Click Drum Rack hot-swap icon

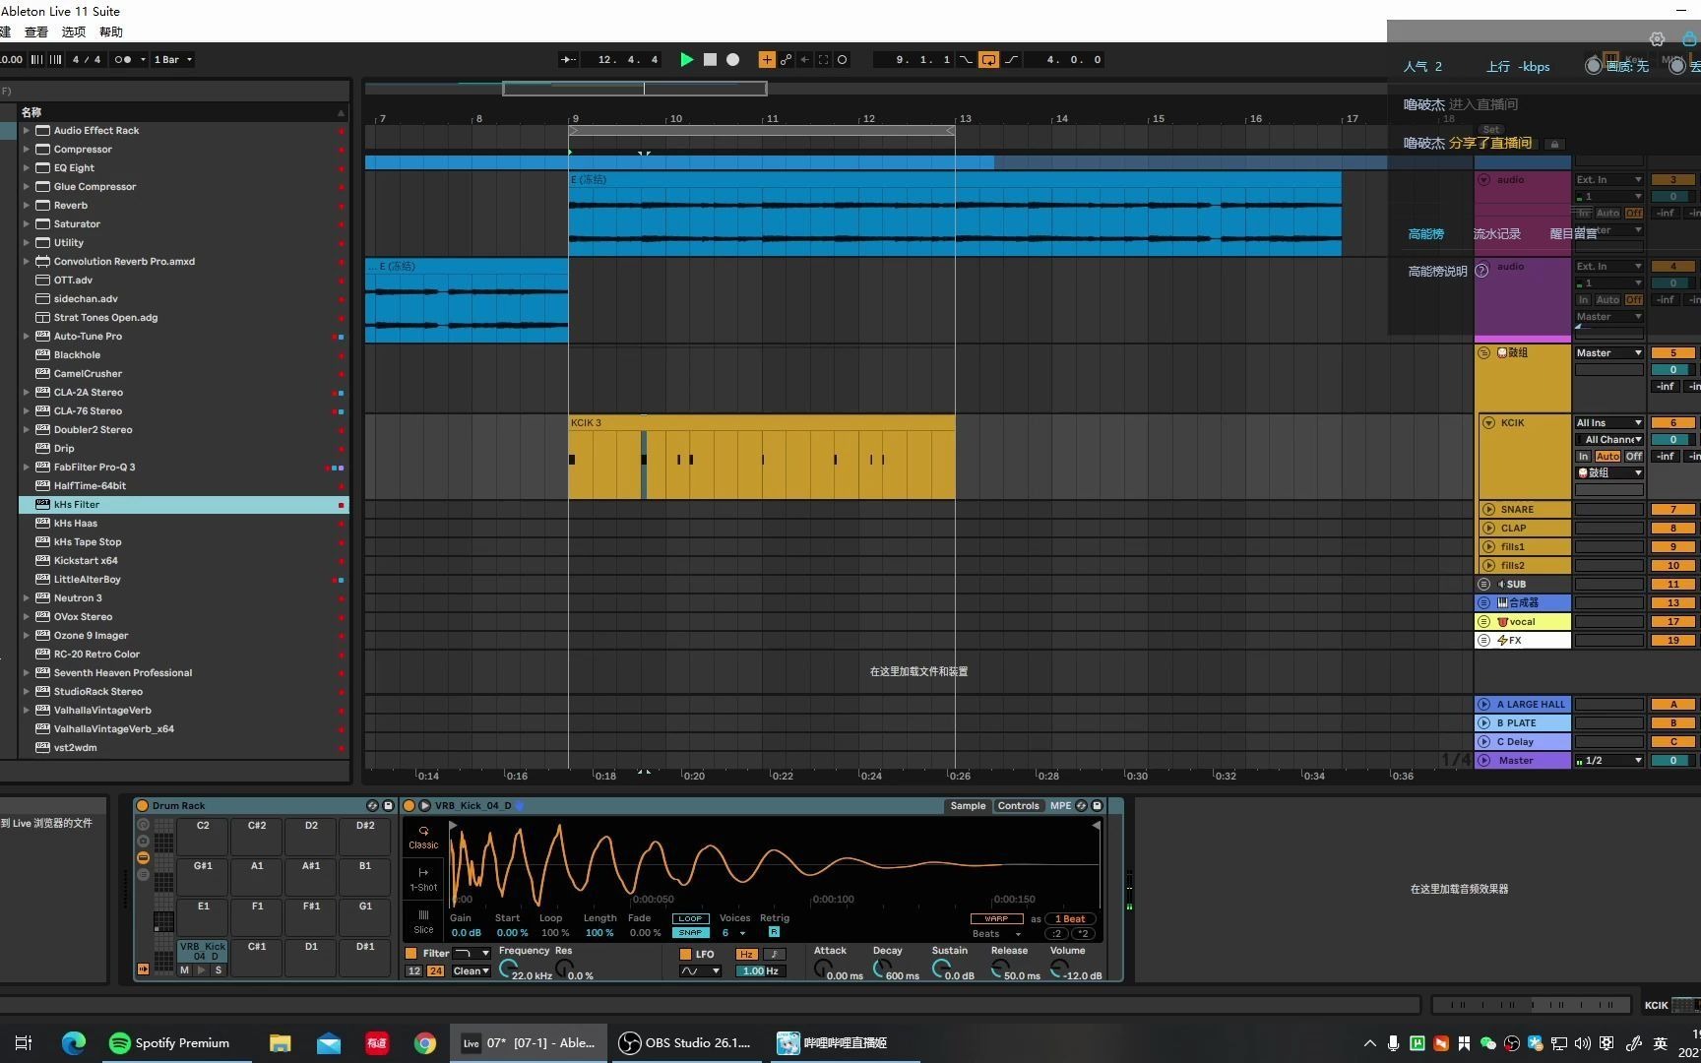click(372, 806)
